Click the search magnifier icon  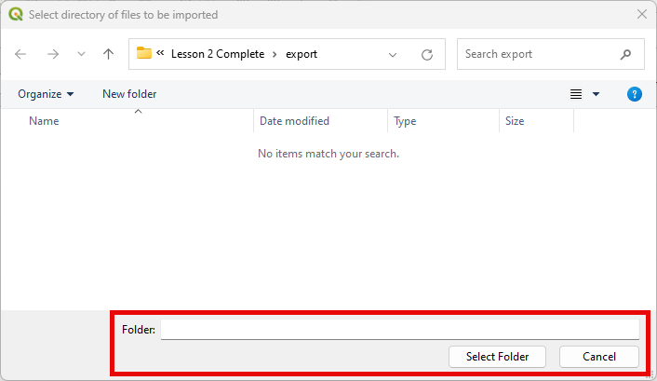625,54
